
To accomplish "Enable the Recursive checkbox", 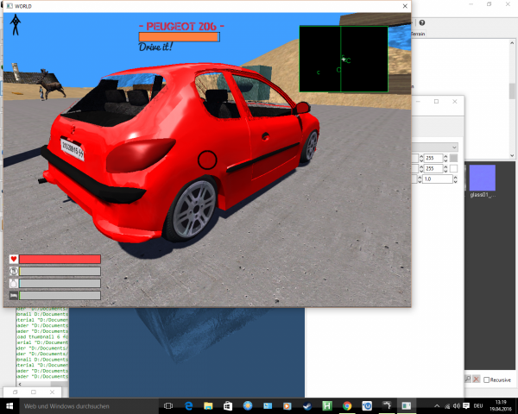I will 488,379.
